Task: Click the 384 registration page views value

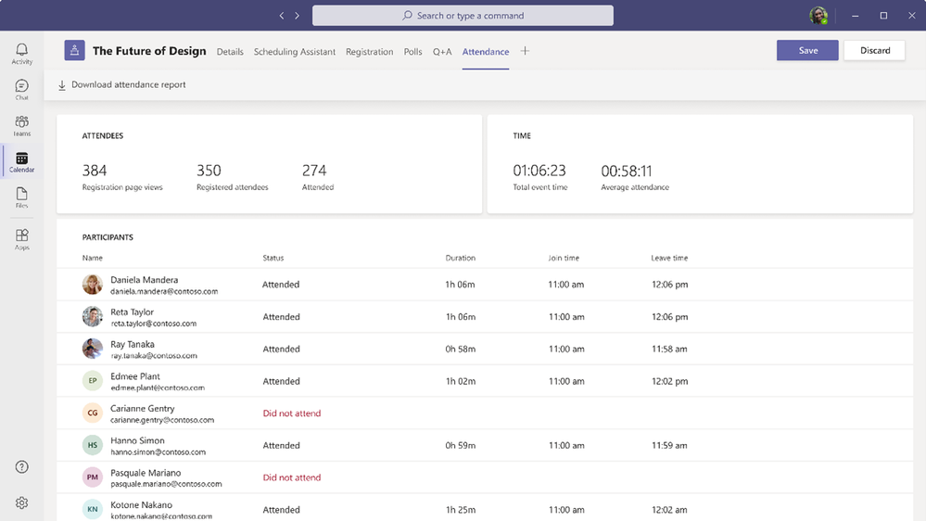Action: coord(95,171)
